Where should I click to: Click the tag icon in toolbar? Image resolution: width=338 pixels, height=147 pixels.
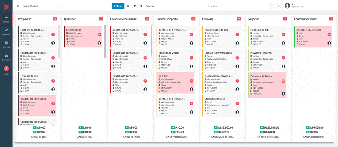(141, 6)
